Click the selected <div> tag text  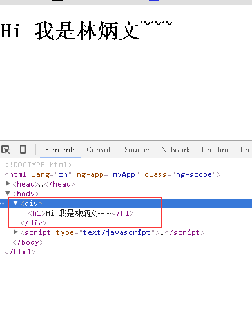(31, 203)
